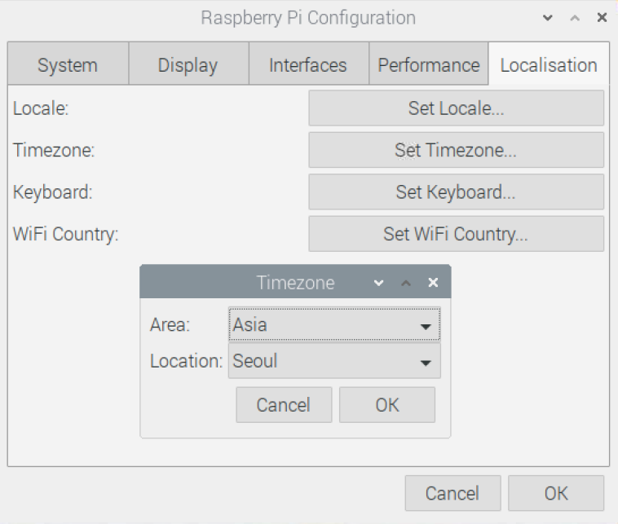Open the Display tab
The image size is (618, 524).
[188, 64]
